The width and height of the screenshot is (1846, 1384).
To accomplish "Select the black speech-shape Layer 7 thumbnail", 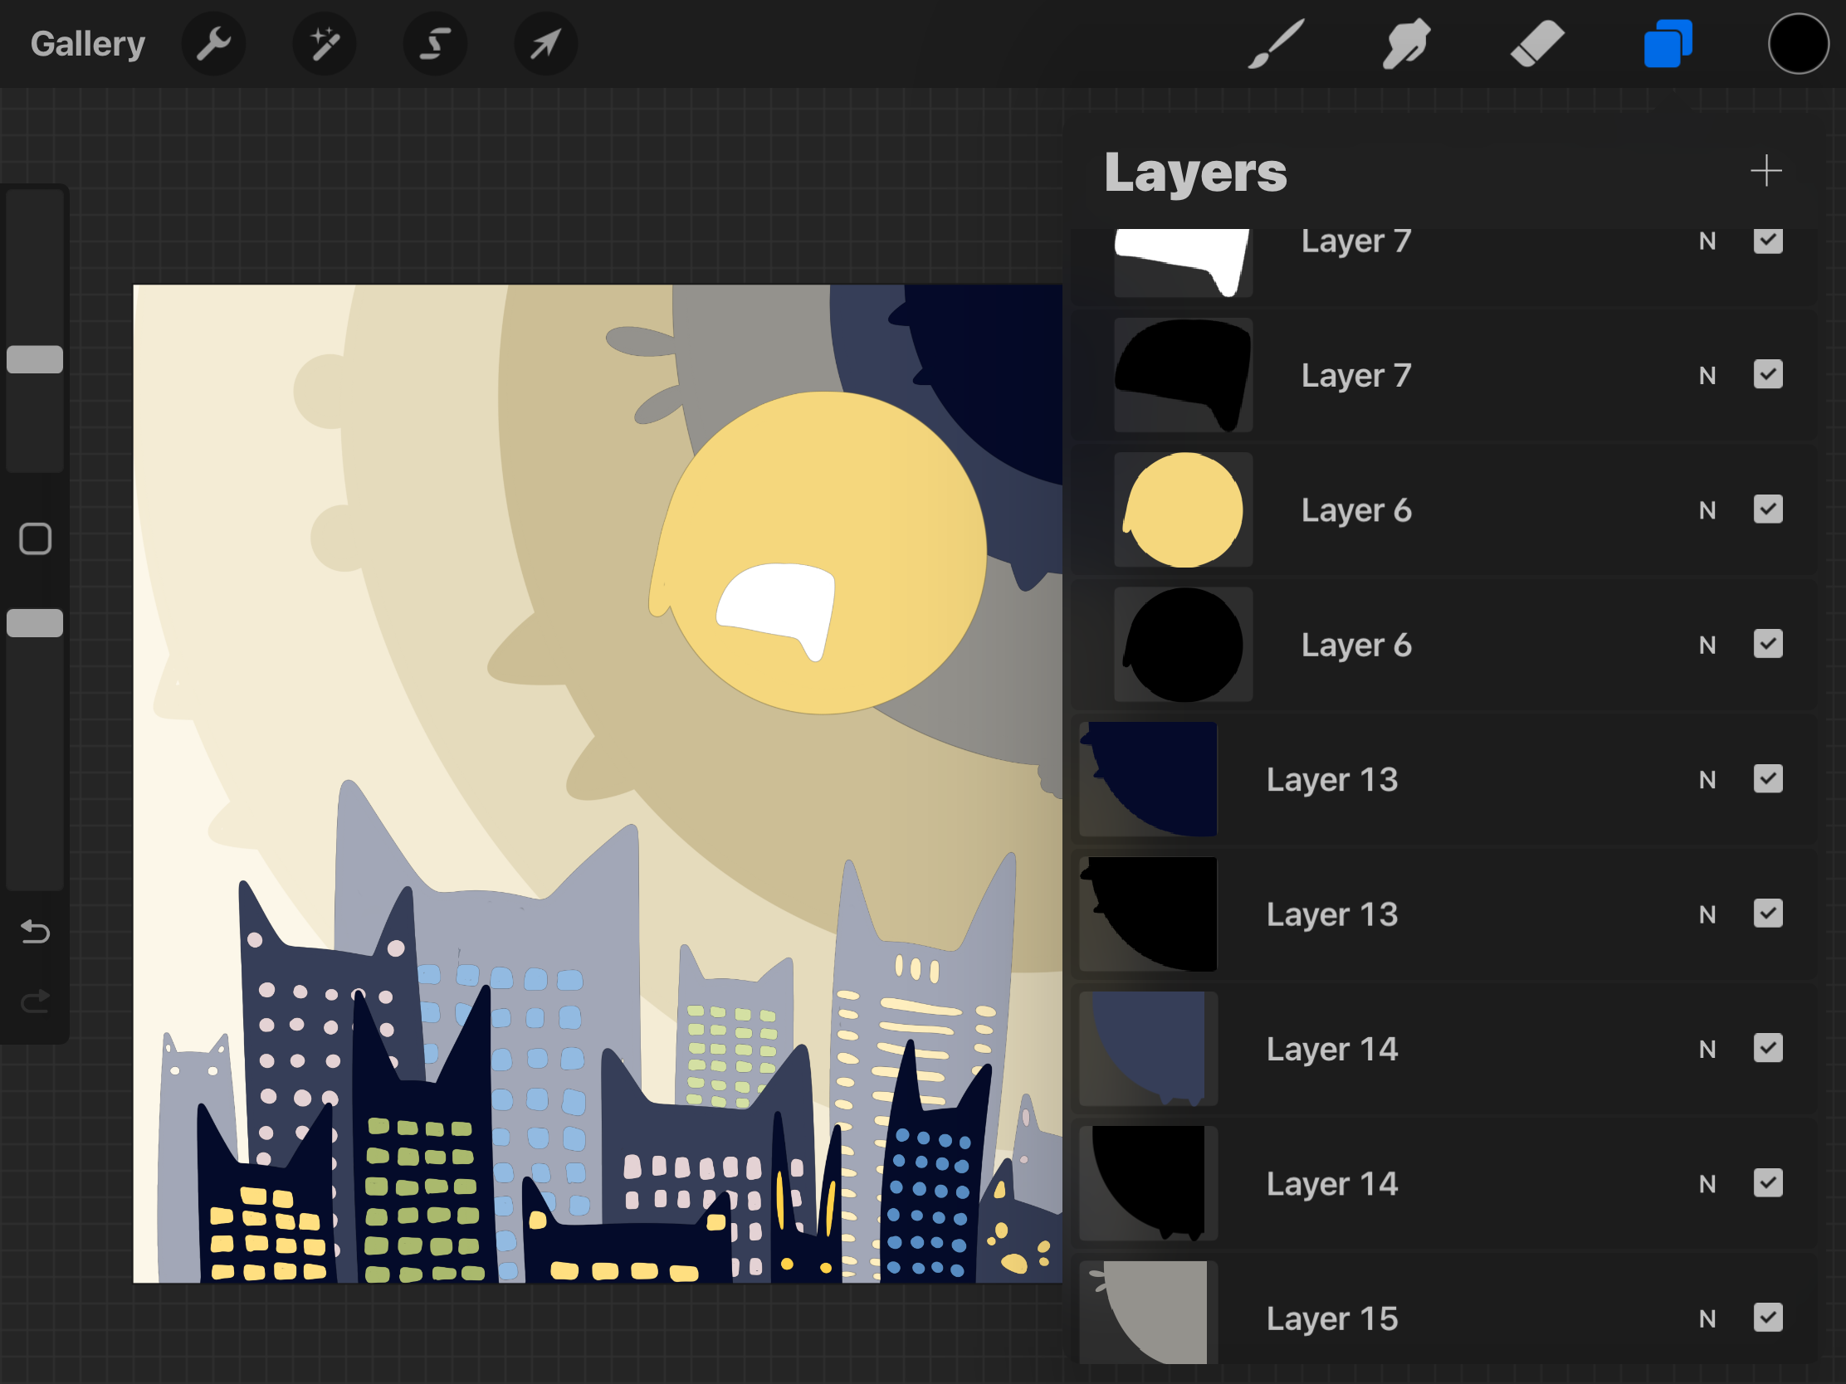I will tap(1183, 374).
